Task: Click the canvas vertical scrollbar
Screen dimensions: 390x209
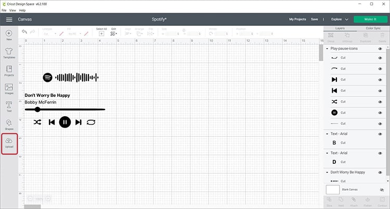Action: click(x=321, y=52)
